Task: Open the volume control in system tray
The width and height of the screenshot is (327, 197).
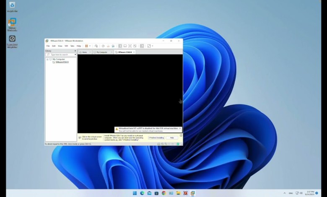Action: tap(301, 193)
